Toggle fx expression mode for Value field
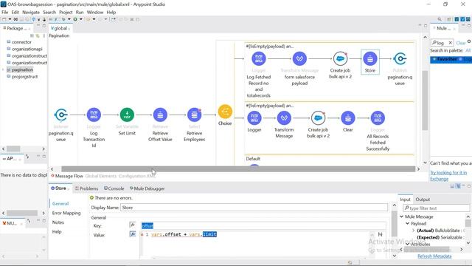The width and height of the screenshot is (472, 266). point(133,234)
